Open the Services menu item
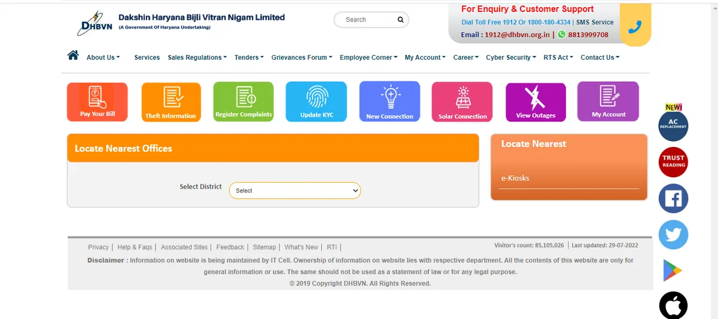The height and width of the screenshot is (319, 718). pyautogui.click(x=147, y=57)
